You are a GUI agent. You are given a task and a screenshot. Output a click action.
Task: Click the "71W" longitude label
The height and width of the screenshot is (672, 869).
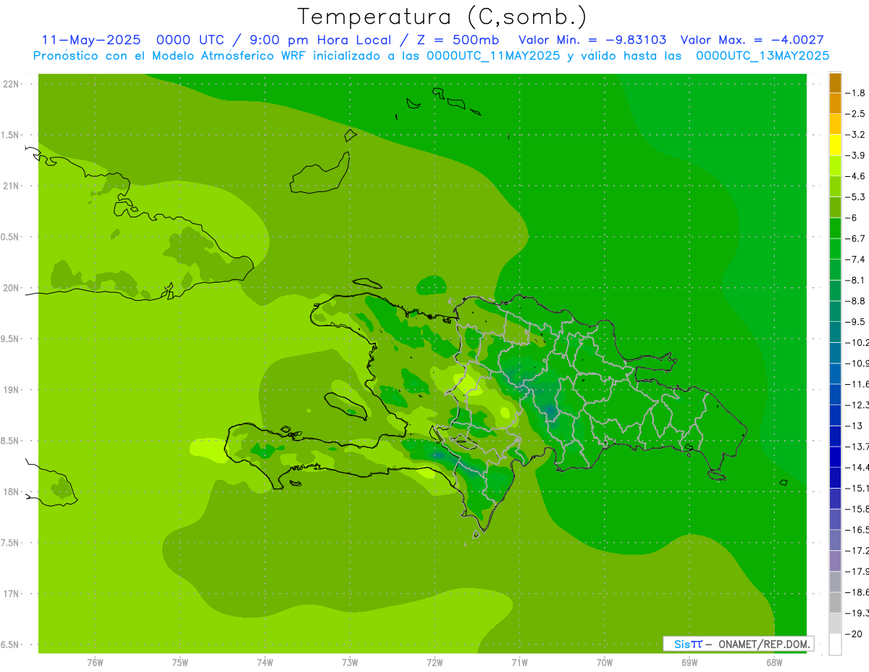[x=519, y=663]
